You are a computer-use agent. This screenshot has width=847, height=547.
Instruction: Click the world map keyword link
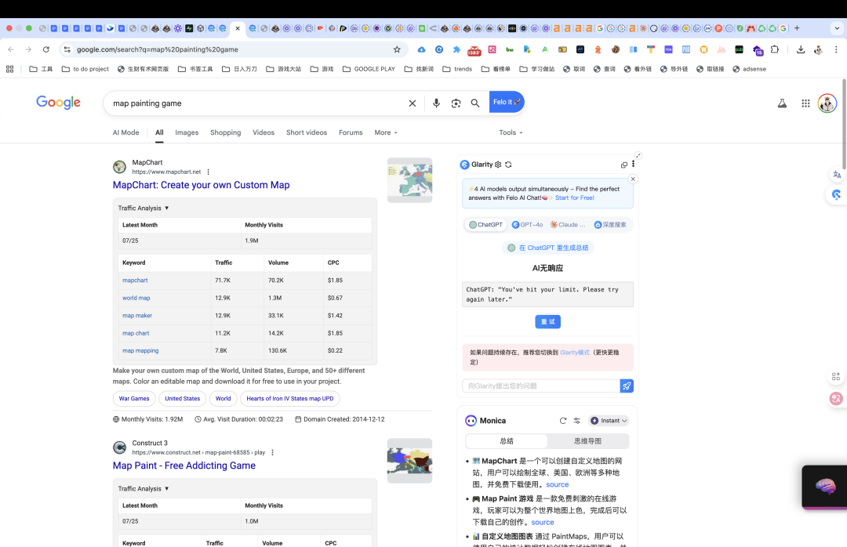136,298
